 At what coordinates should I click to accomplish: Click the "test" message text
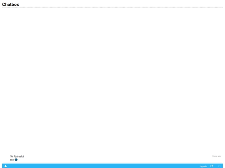pyautogui.click(x=12, y=160)
